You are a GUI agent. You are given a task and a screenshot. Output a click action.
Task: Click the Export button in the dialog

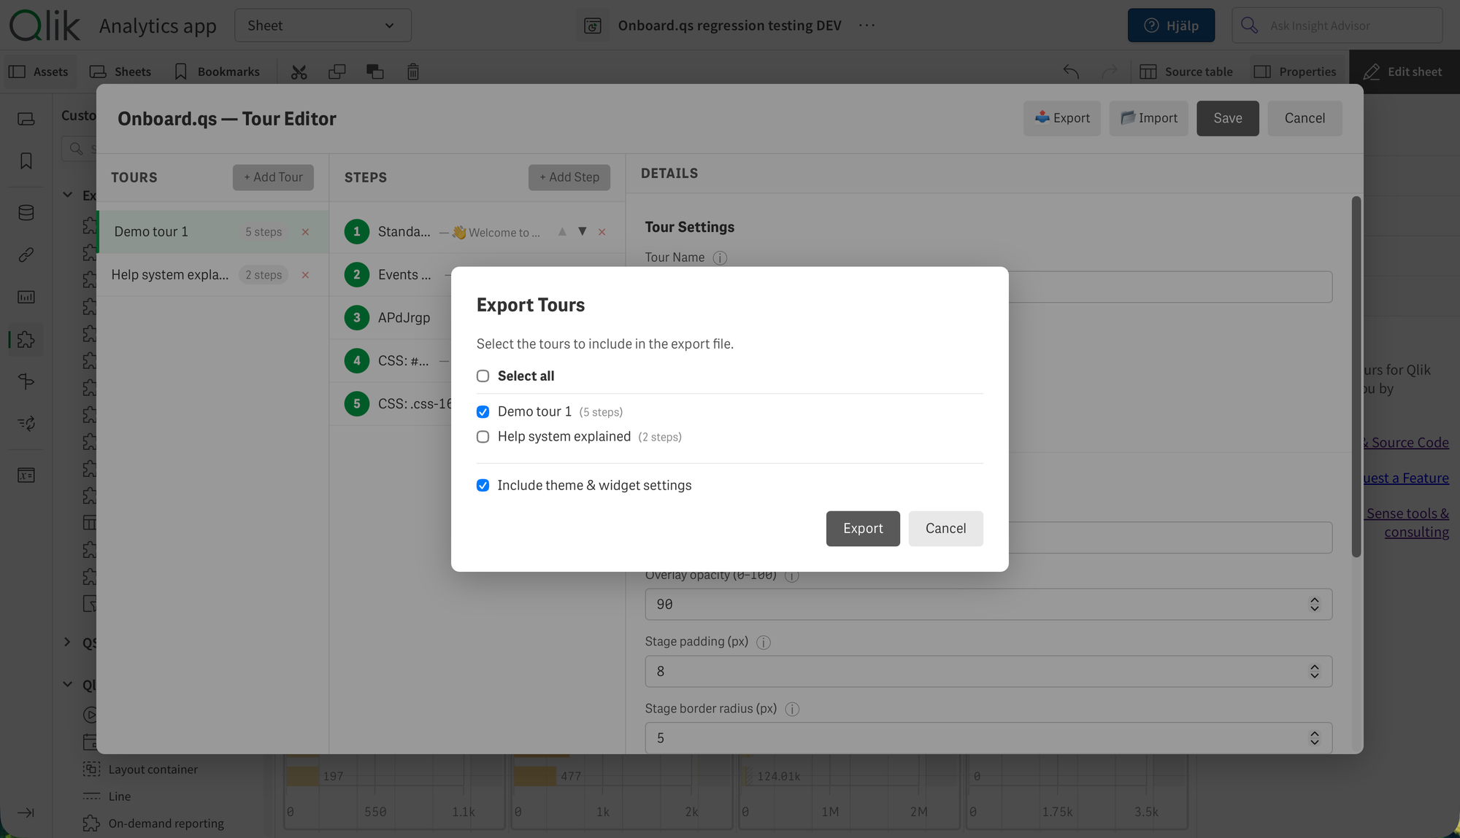tap(863, 528)
